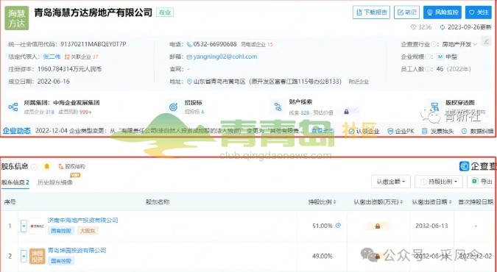This screenshot has height=272, width=497.
Task: Click the address location pin icon
Action: click(189, 82)
